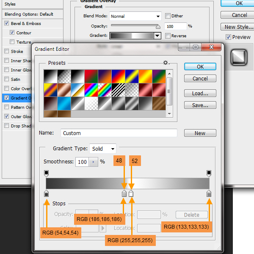Select Stroke in the Styles list

17,51
